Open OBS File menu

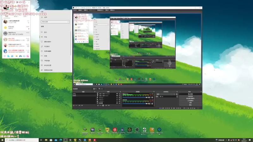coord(75,10)
